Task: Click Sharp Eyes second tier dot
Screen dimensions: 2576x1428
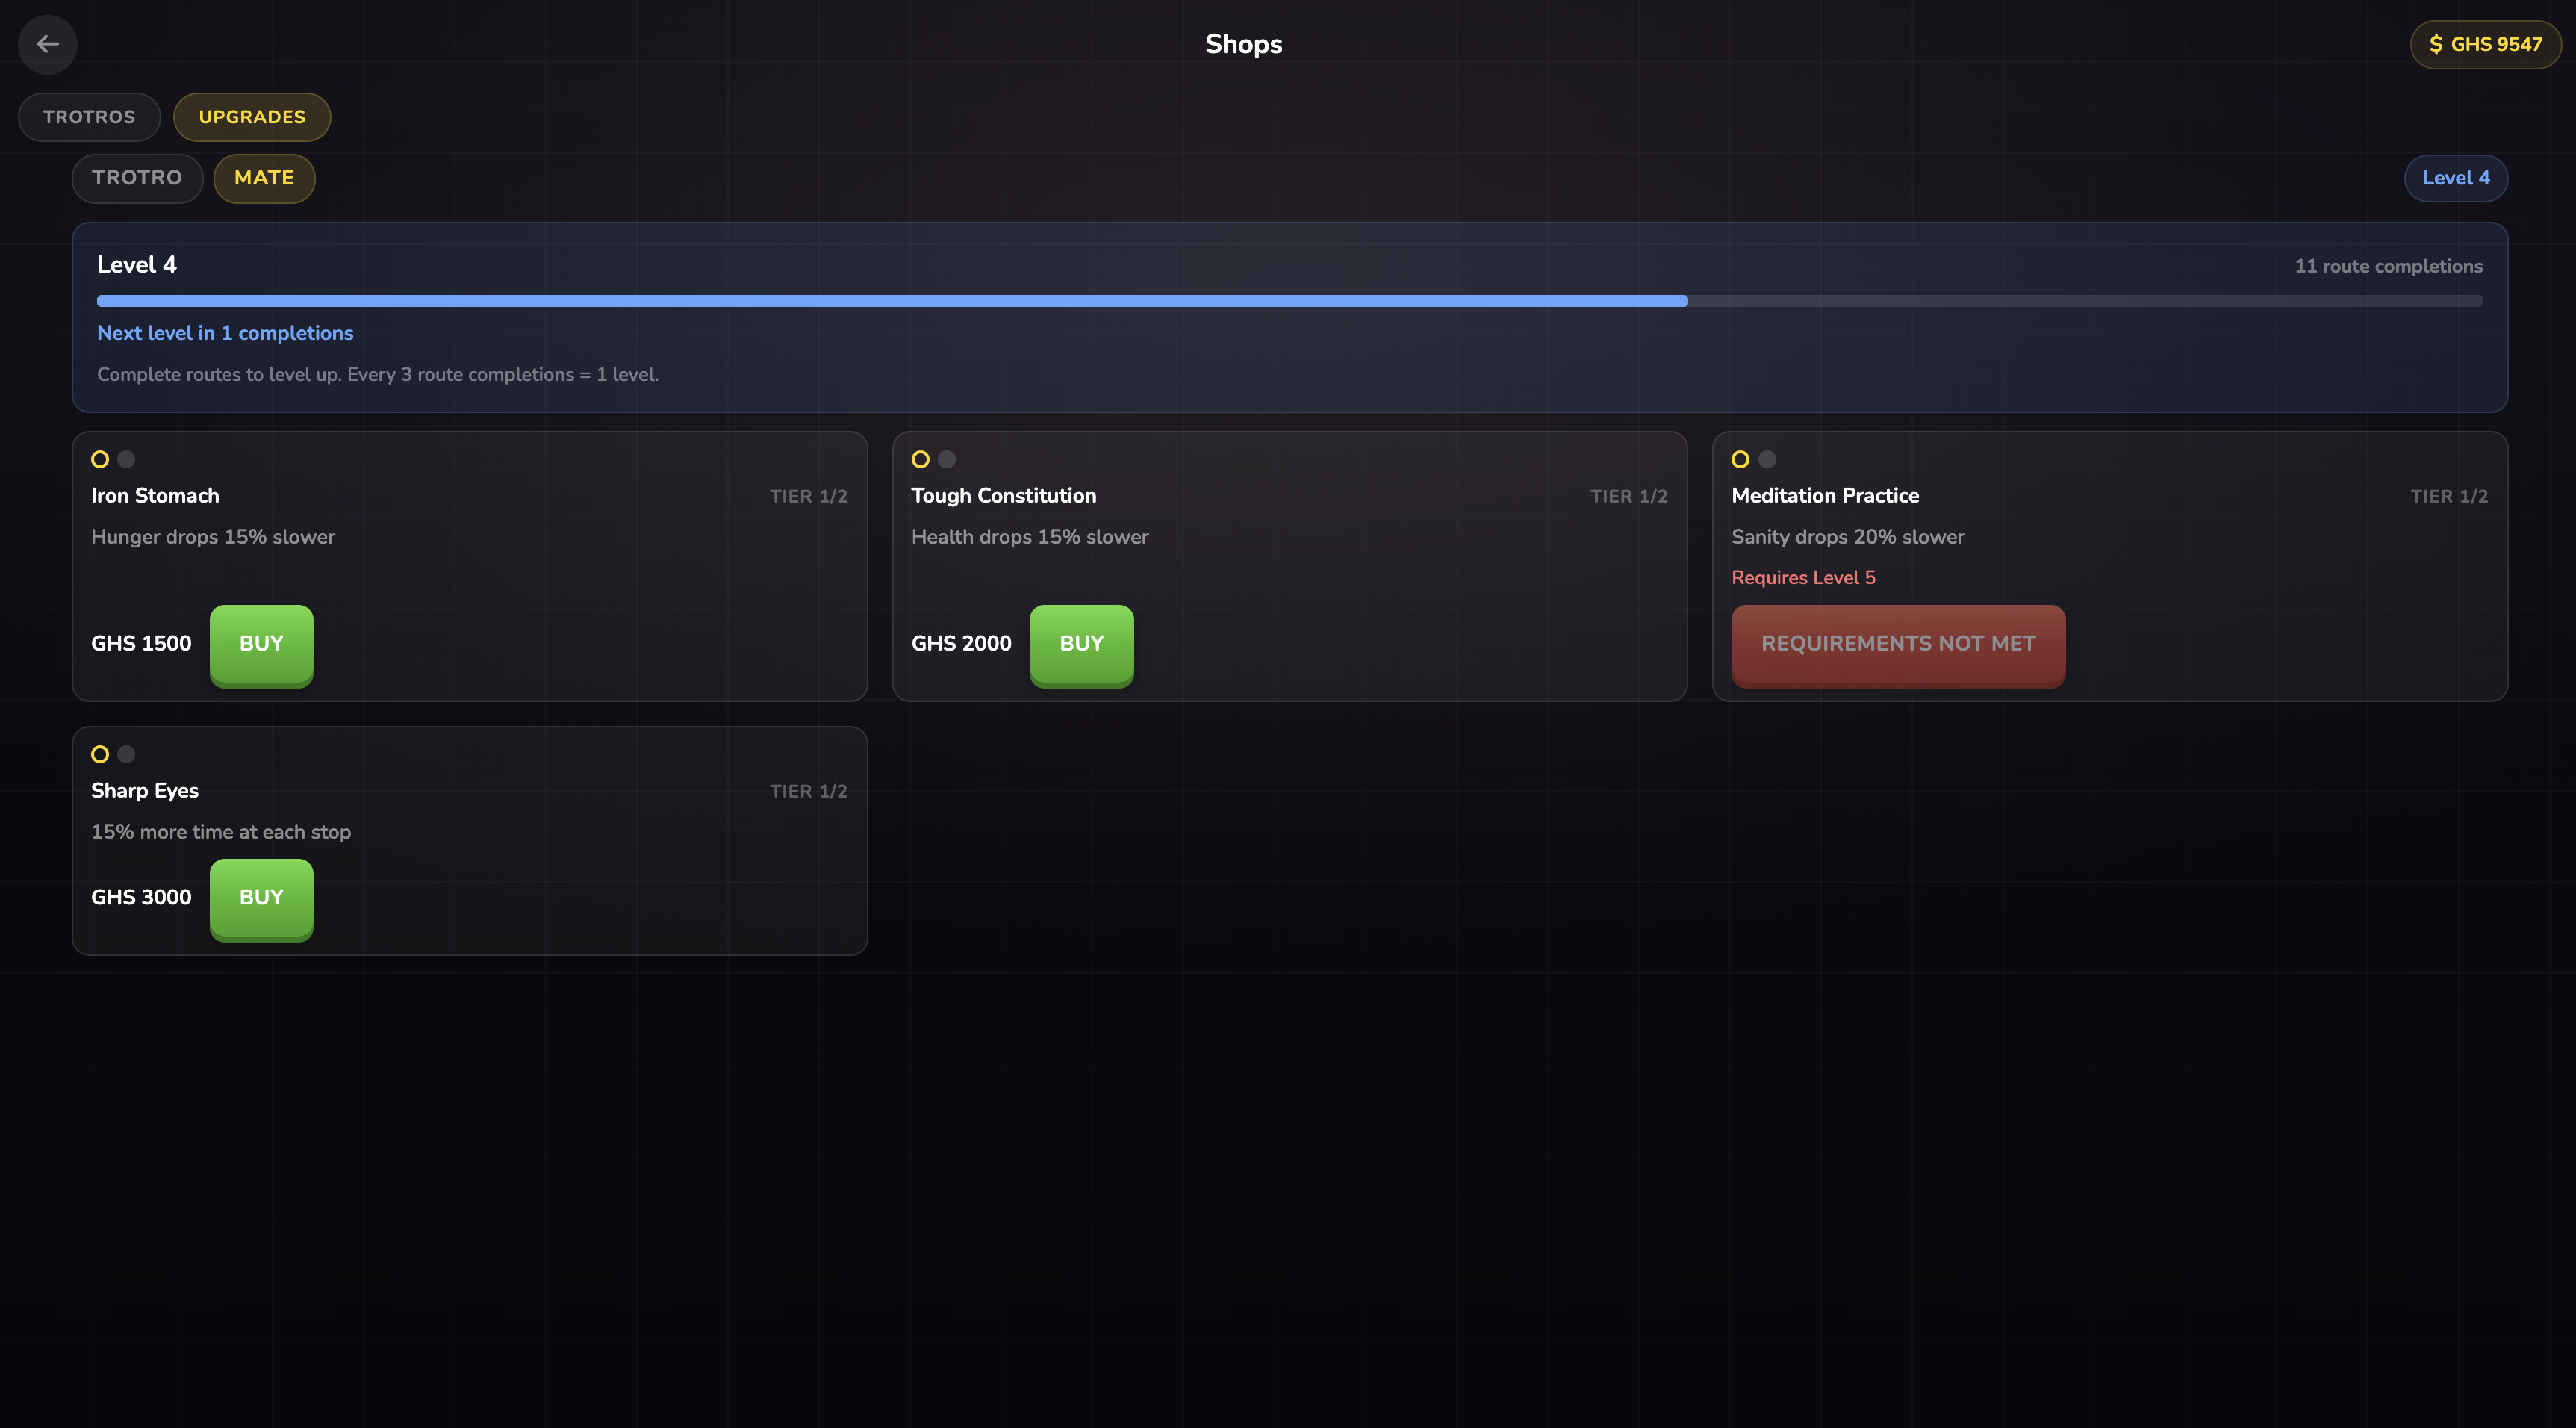Action: pos(126,754)
